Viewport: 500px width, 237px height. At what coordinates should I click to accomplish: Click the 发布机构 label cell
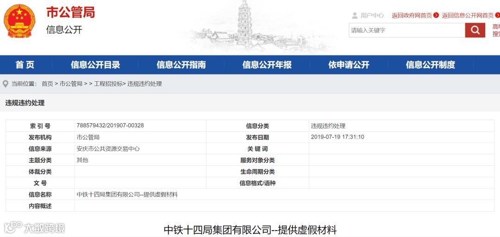(x=40, y=137)
